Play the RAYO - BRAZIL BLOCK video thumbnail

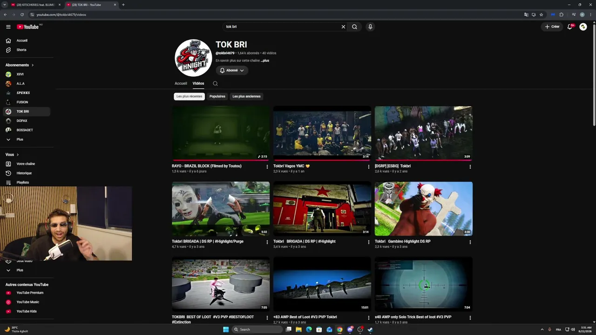coord(221,133)
